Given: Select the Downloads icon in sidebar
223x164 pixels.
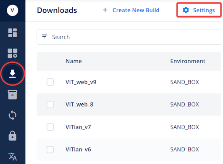Looking at the screenshot, I should [x=13, y=74].
